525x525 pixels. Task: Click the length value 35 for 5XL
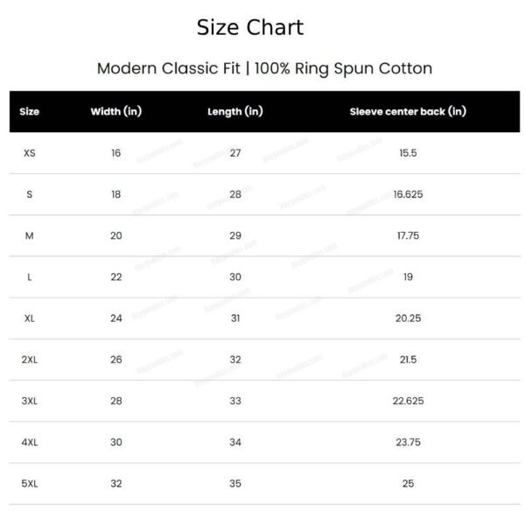pos(235,484)
